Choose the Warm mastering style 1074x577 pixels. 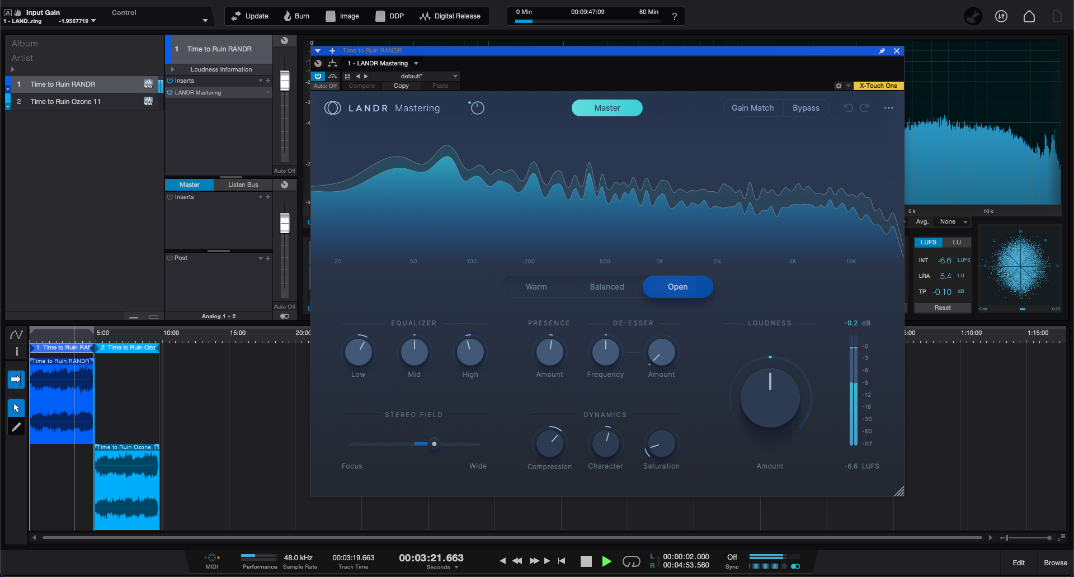(x=536, y=287)
